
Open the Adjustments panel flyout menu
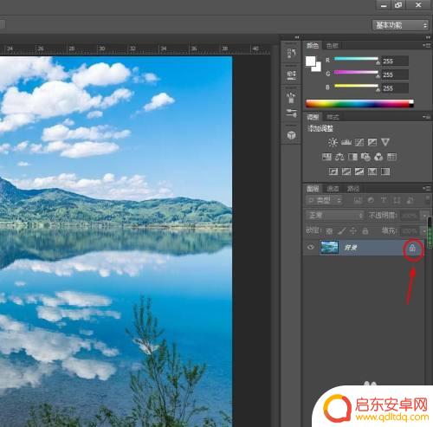click(427, 117)
